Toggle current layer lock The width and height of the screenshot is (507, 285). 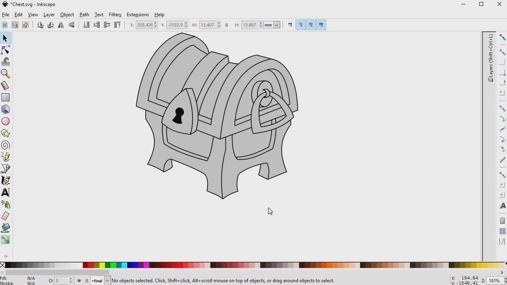coord(86,281)
